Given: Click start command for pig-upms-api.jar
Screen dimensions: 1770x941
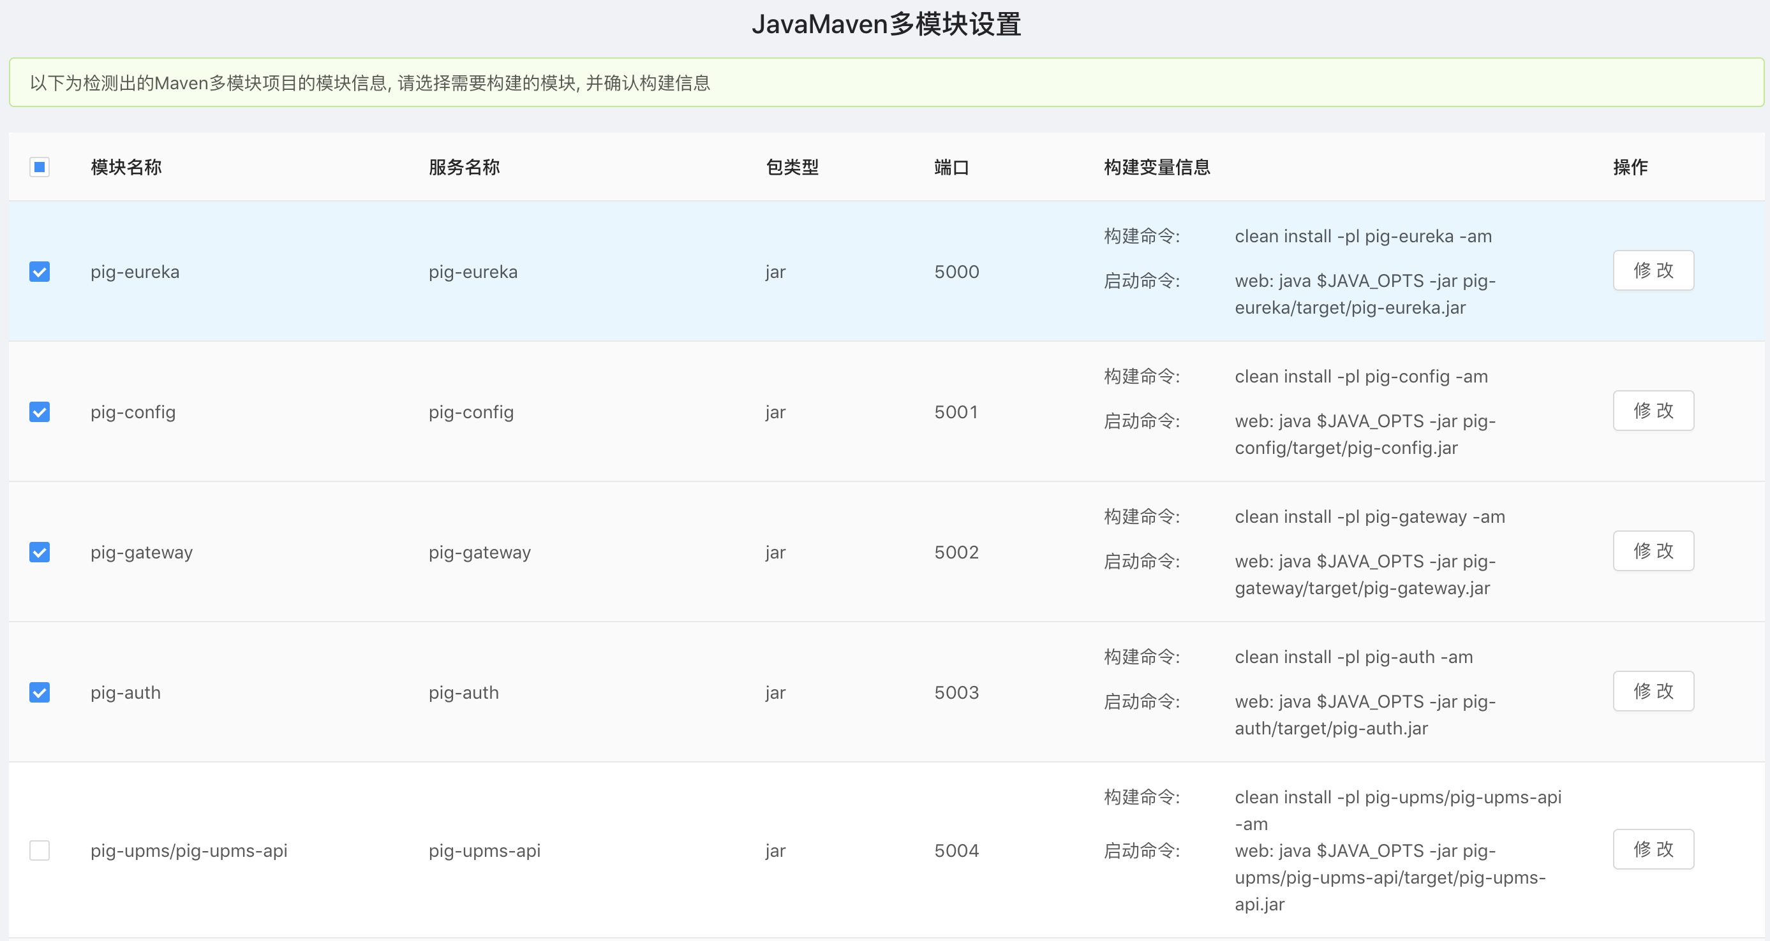Looking at the screenshot, I should 1390,878.
